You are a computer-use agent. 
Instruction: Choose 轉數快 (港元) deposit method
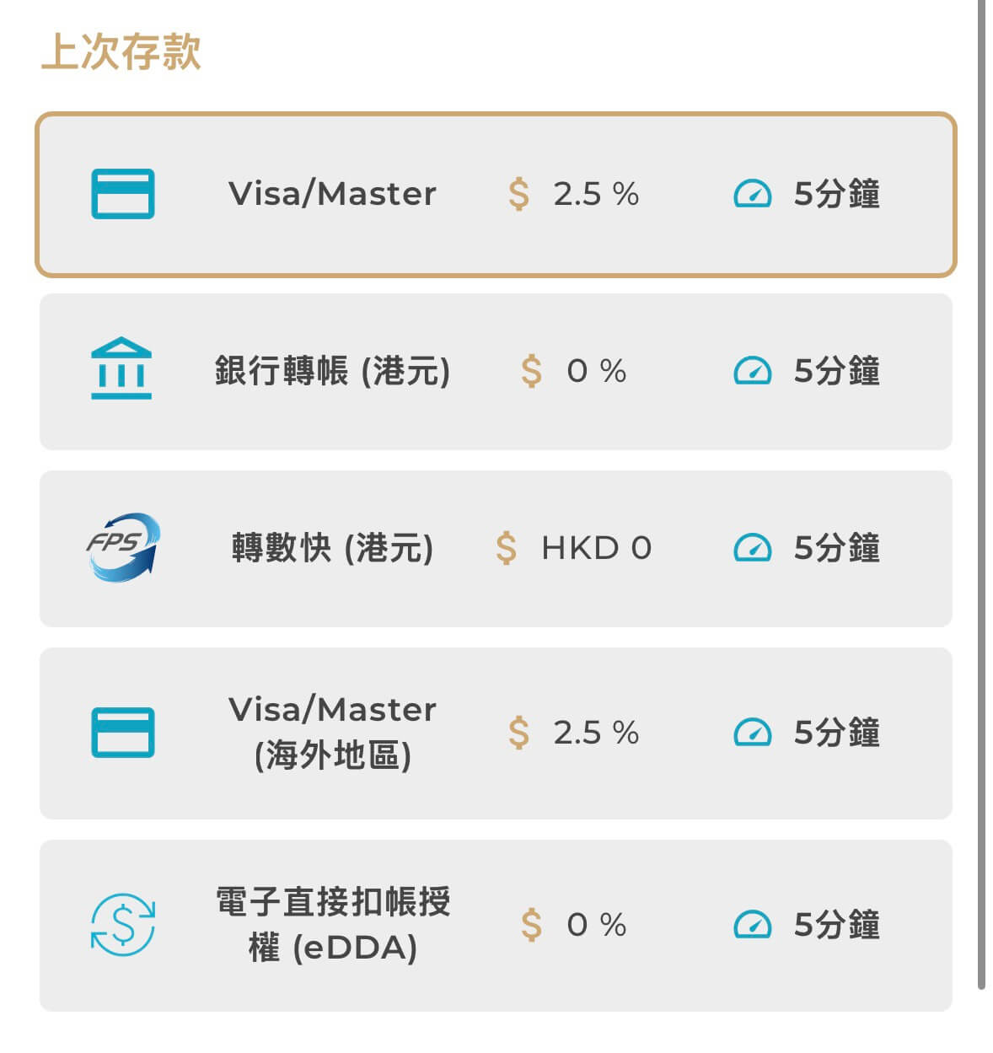click(496, 548)
